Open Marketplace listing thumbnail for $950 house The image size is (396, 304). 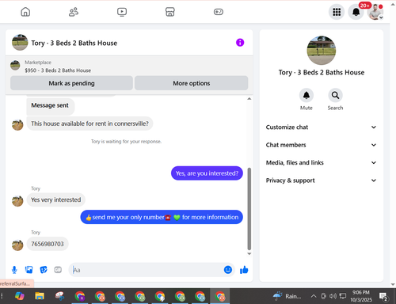[x=15, y=66]
